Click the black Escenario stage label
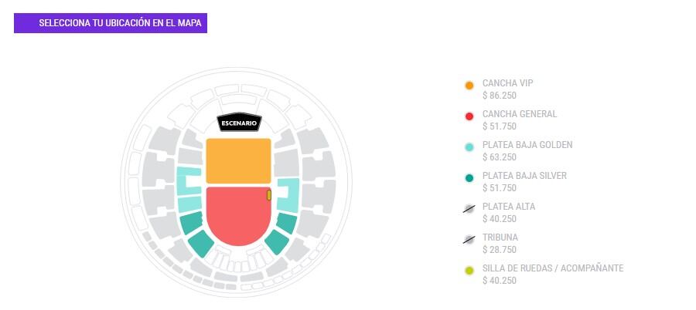Image resolution: width=696 pixels, height=310 pixels. pos(239,123)
